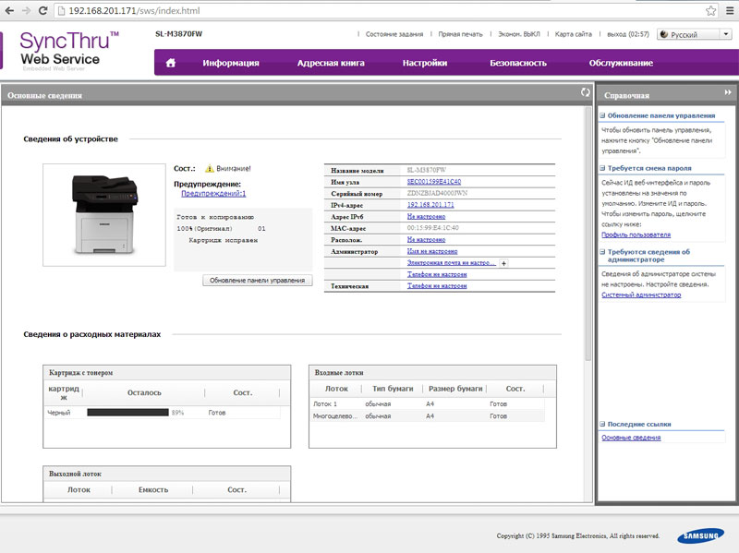
Task: Open Основные сведения recent link
Action: click(x=631, y=438)
